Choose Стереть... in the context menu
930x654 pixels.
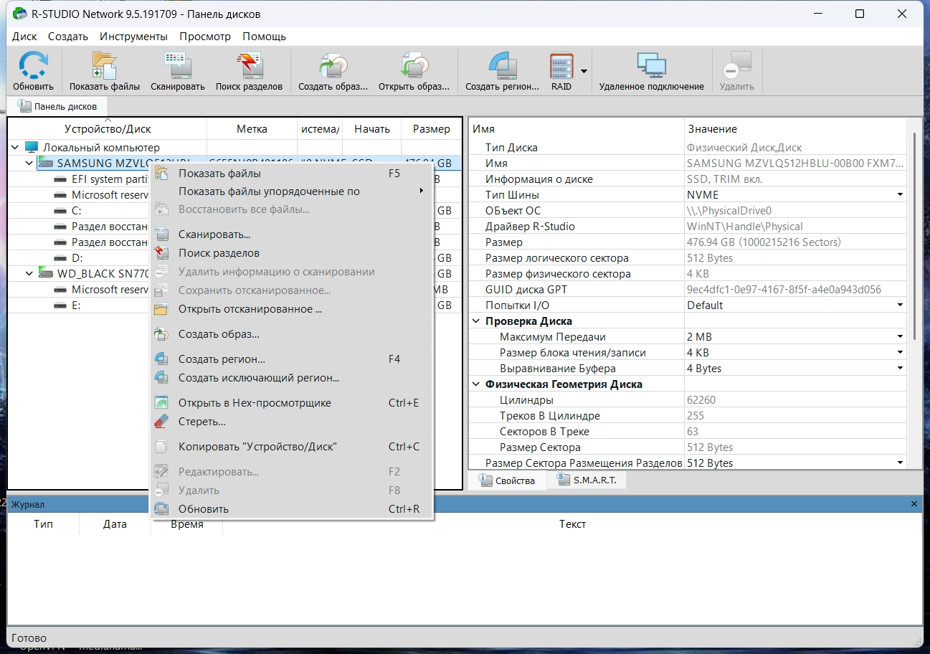pos(201,422)
